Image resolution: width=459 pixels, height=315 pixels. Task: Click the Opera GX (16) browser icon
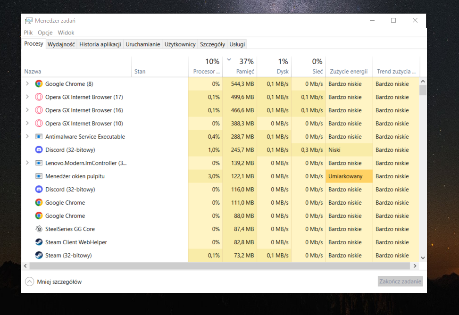(39, 110)
